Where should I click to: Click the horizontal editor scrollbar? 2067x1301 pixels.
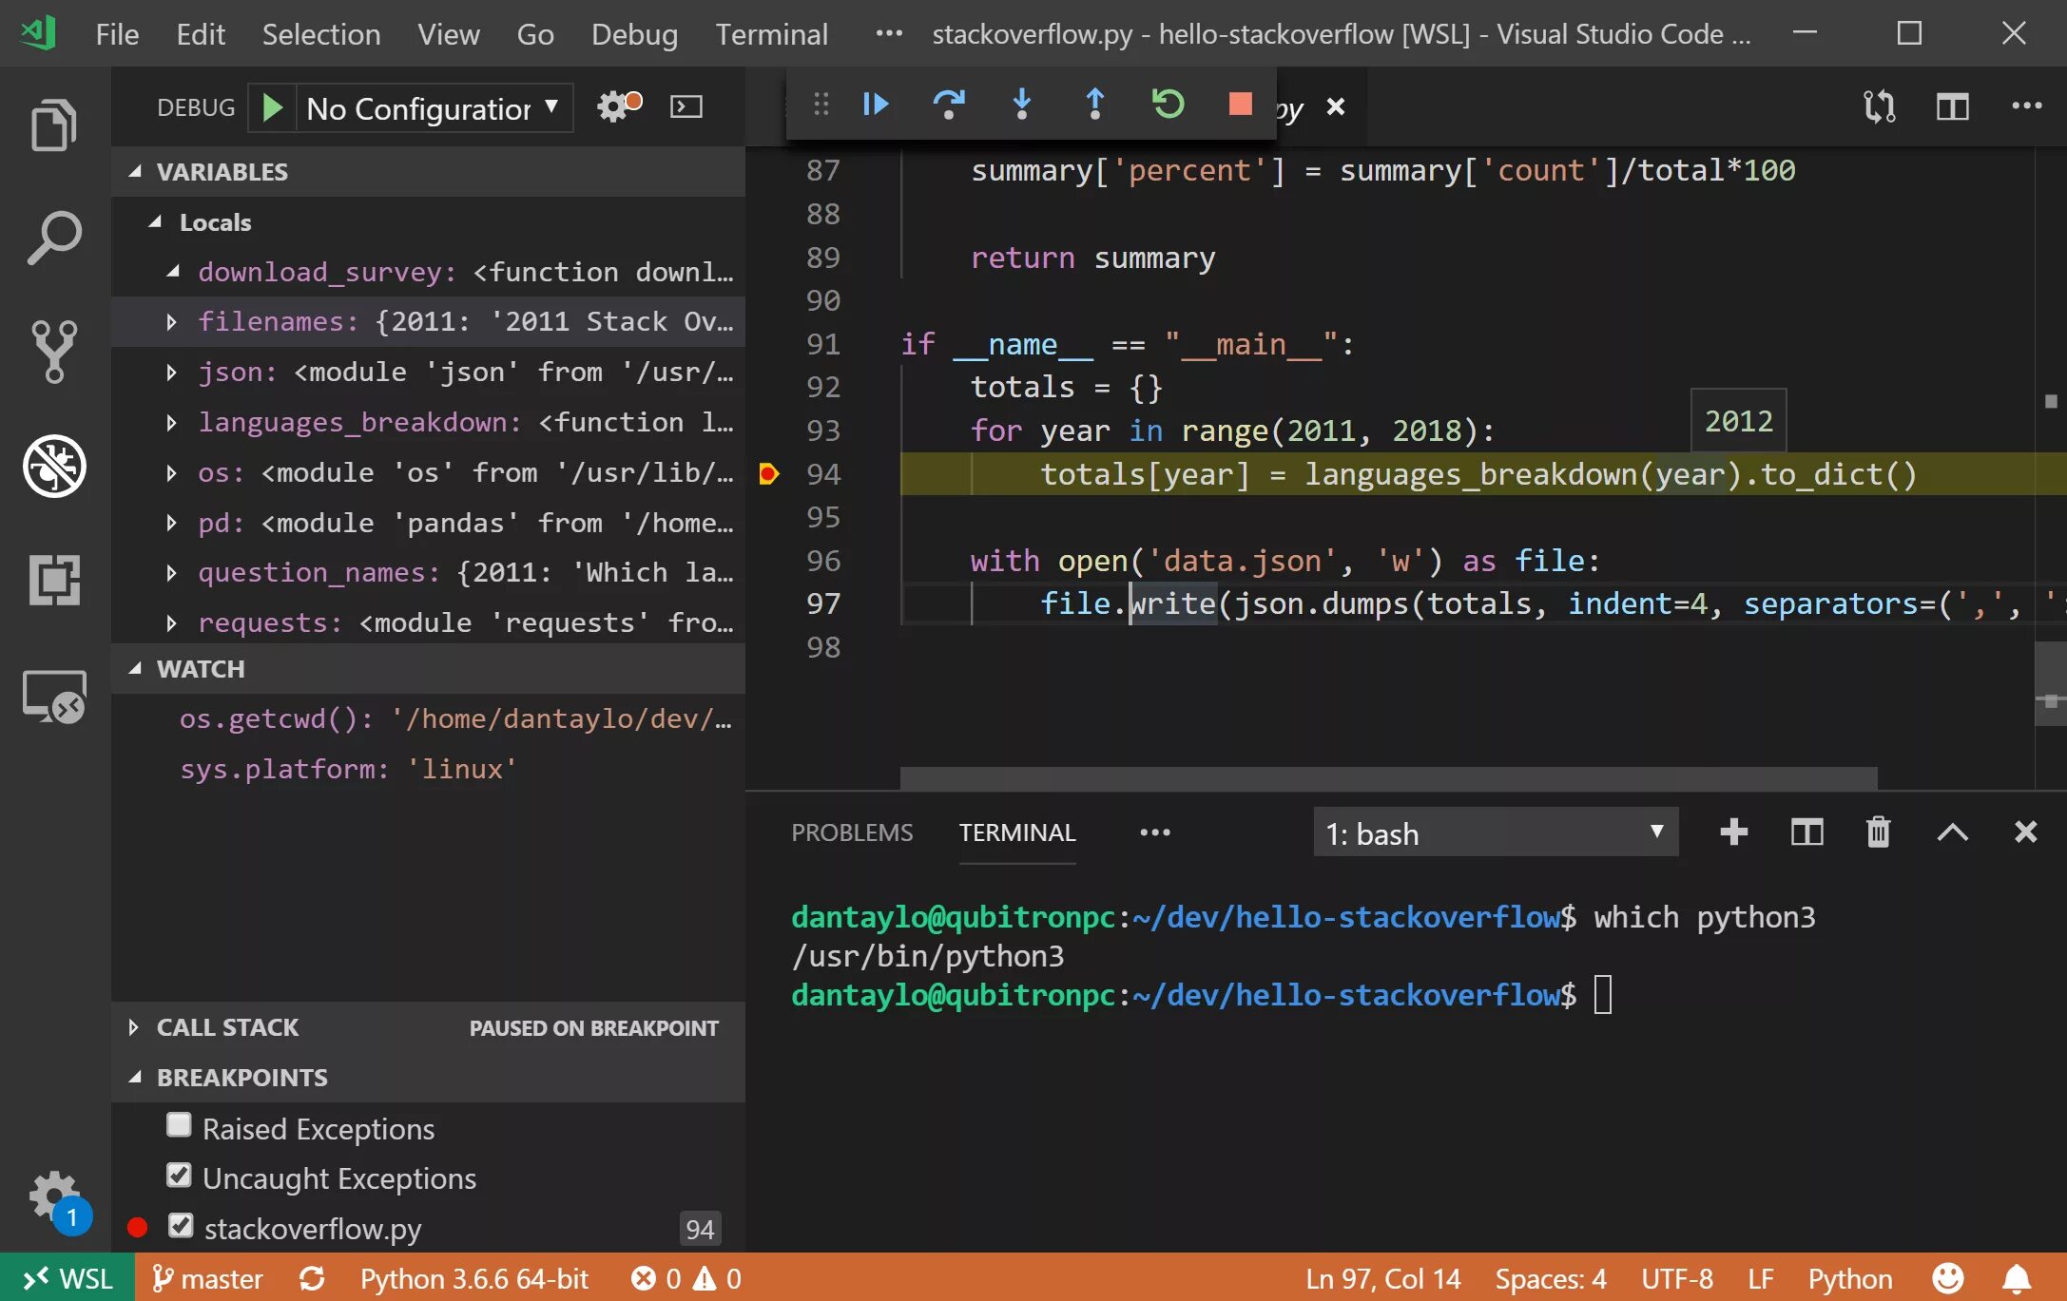1388,777
